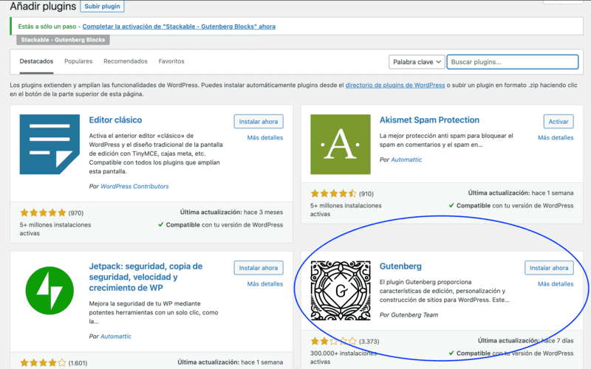Click the Gutenberg plugin logo icon
Viewport: 591px width, 369px height.
(341, 291)
